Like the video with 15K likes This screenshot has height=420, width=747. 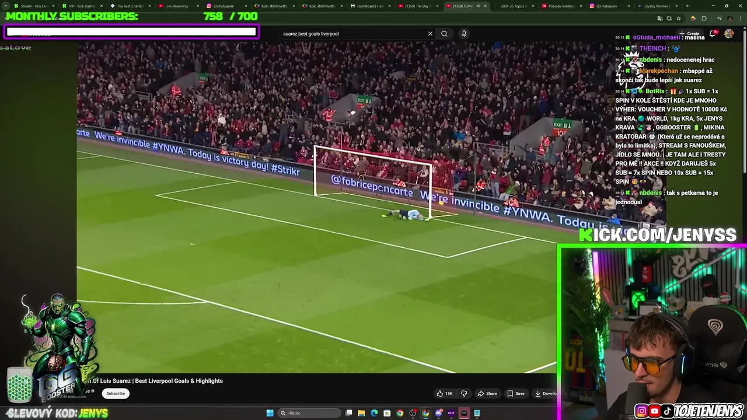point(445,394)
